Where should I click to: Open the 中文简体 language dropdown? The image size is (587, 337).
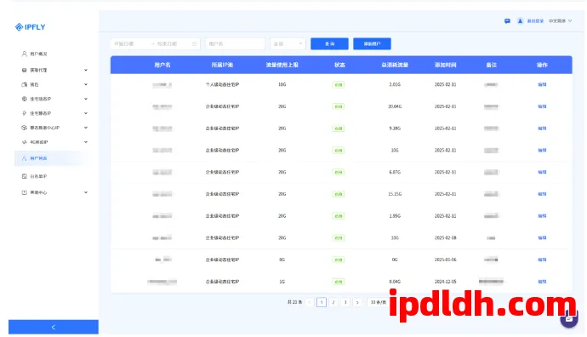(560, 21)
